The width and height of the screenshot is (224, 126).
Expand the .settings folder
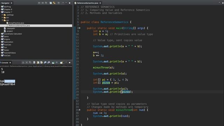2,15
